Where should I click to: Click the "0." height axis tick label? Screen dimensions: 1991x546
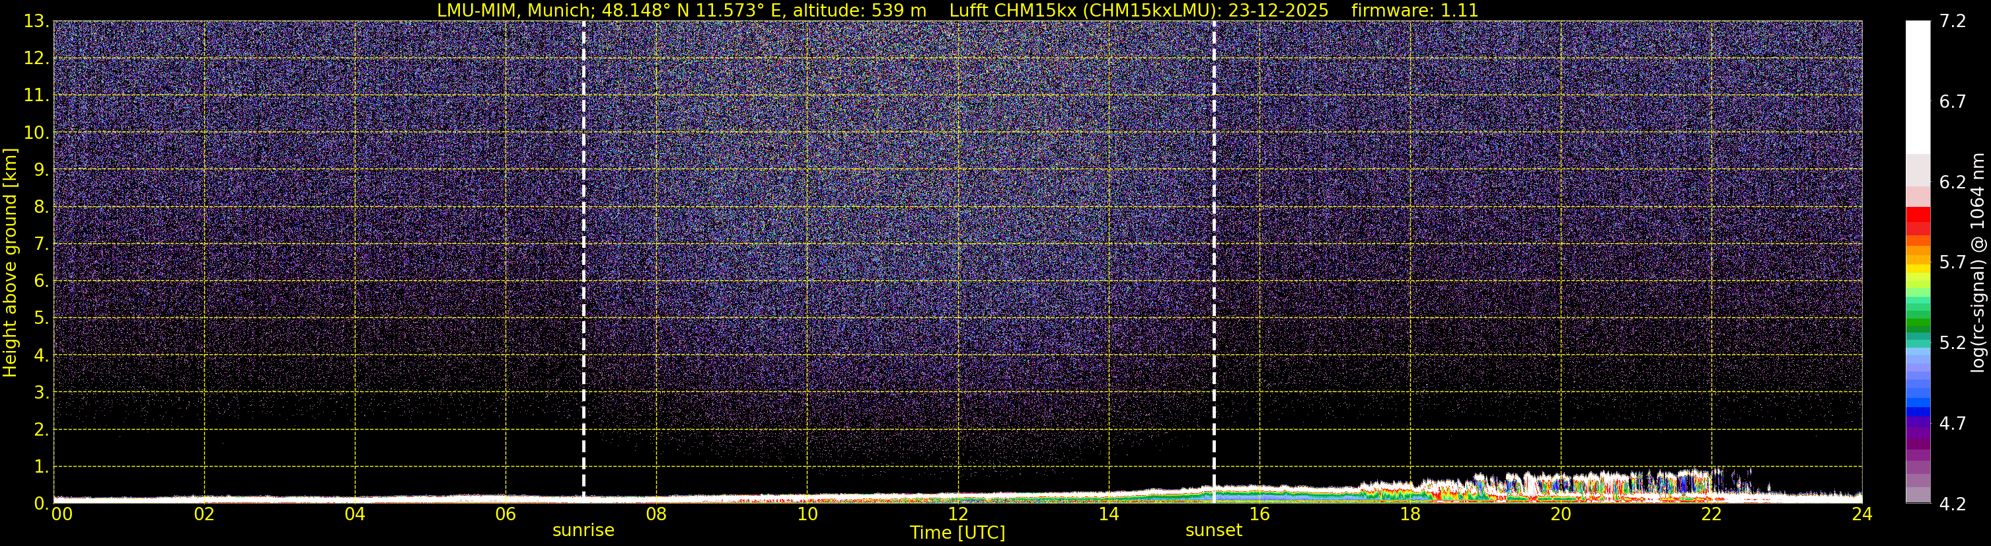[x=41, y=504]
